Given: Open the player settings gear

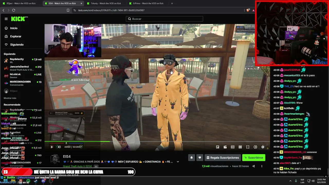Looking at the screenshot, I should click(x=263, y=147).
